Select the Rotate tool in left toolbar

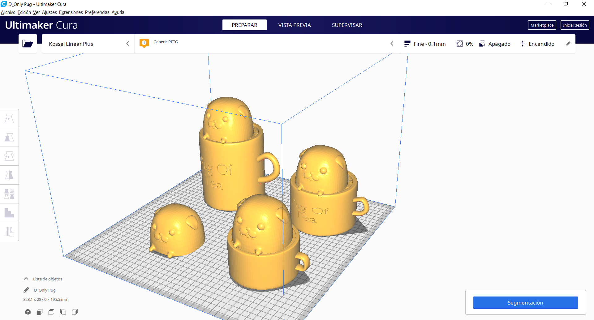coord(9,156)
